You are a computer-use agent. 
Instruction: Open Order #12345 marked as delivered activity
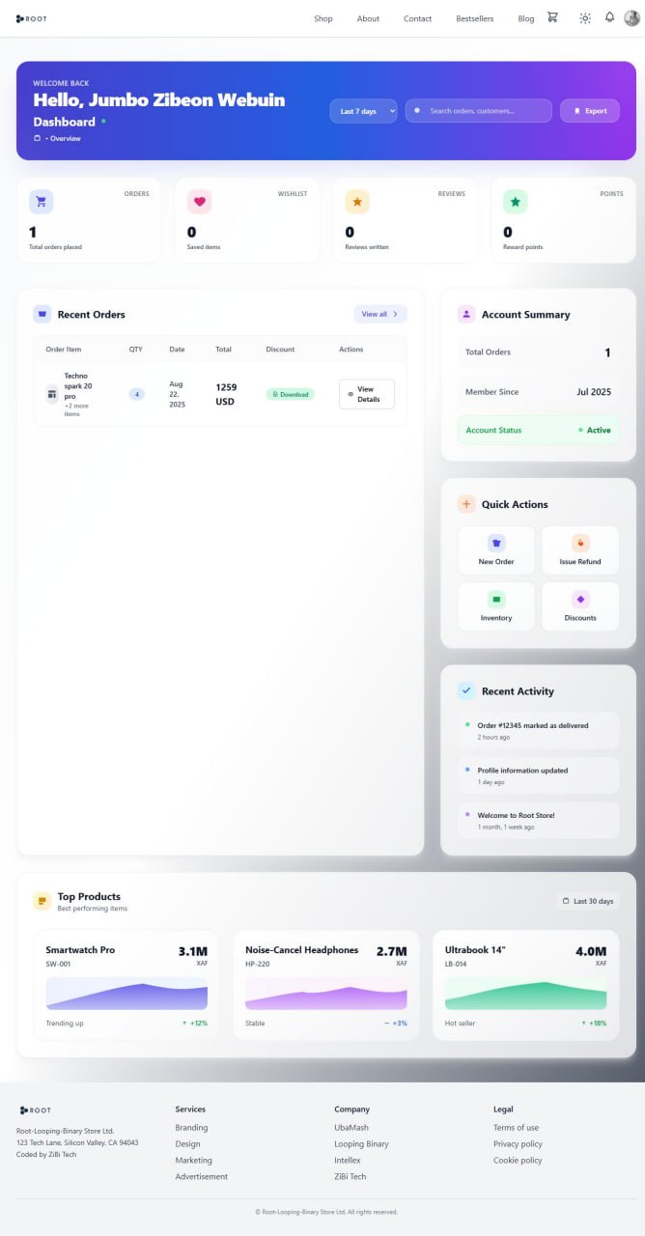[538, 731]
